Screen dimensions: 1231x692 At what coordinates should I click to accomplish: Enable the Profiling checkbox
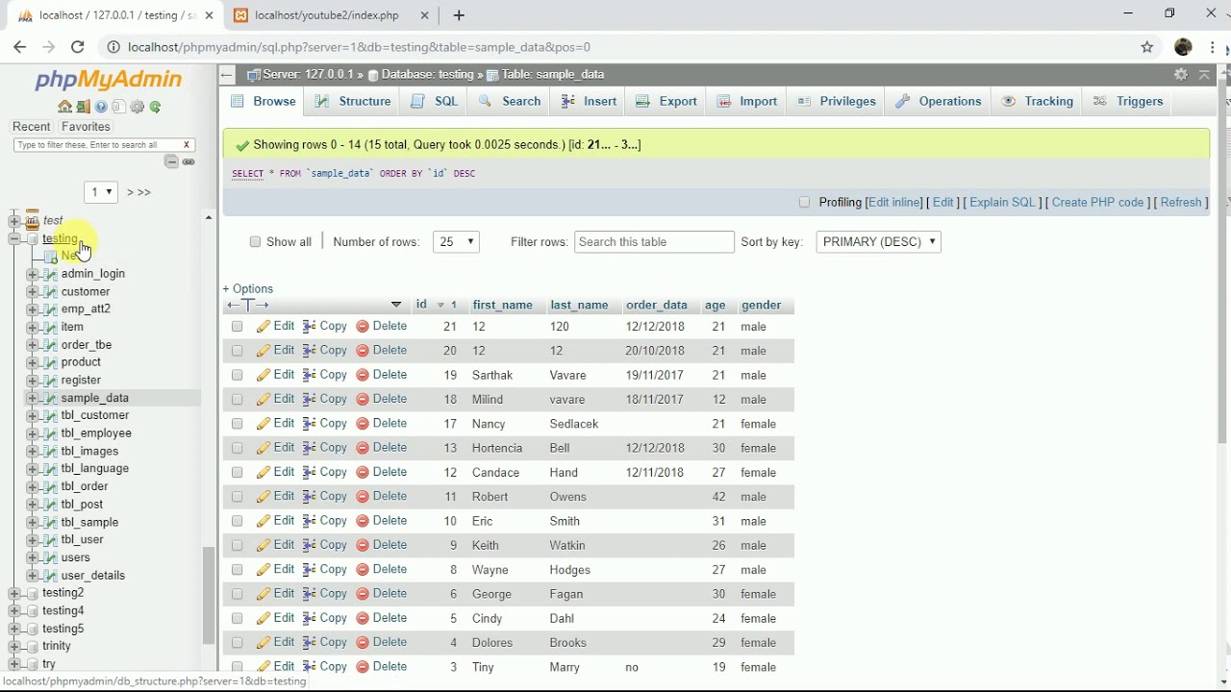coord(805,202)
